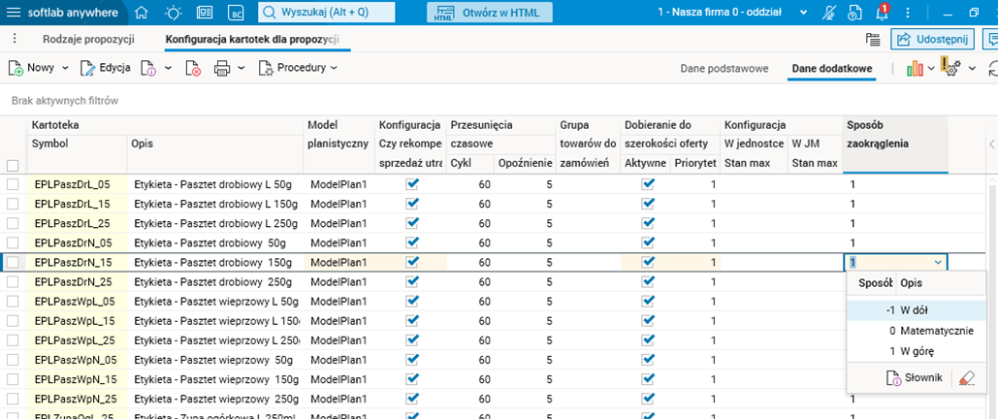The height and width of the screenshot is (419, 998).
Task: Toggle the select-all header checkbox
Action: tap(13, 166)
